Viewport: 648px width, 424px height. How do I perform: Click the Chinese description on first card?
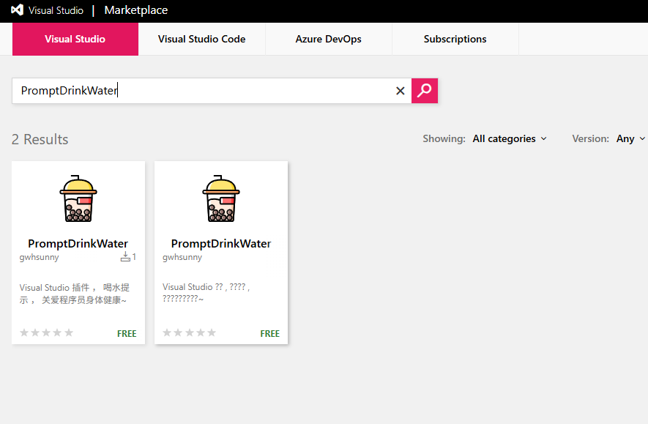[75, 294]
